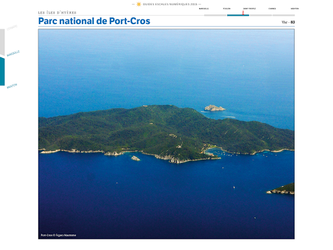Click the Parc national de Port-Cros title
This screenshot has height=250, width=333.
pos(94,21)
